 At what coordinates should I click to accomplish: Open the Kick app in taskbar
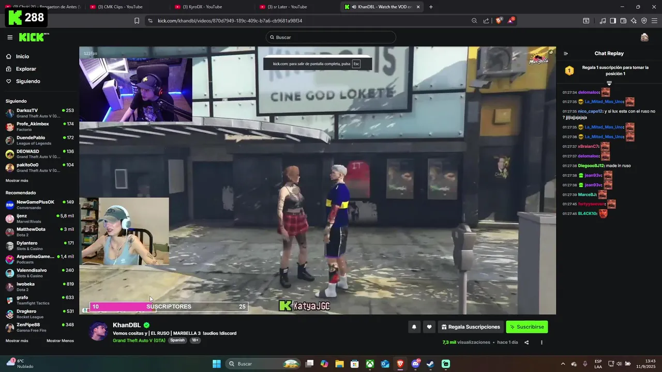point(446,364)
